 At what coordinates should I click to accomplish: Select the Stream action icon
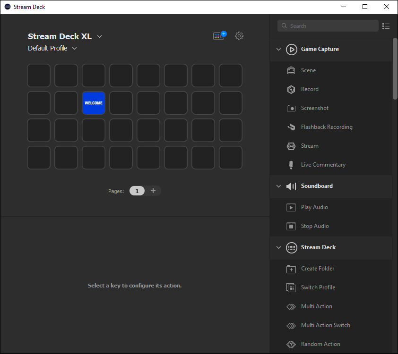coord(291,145)
